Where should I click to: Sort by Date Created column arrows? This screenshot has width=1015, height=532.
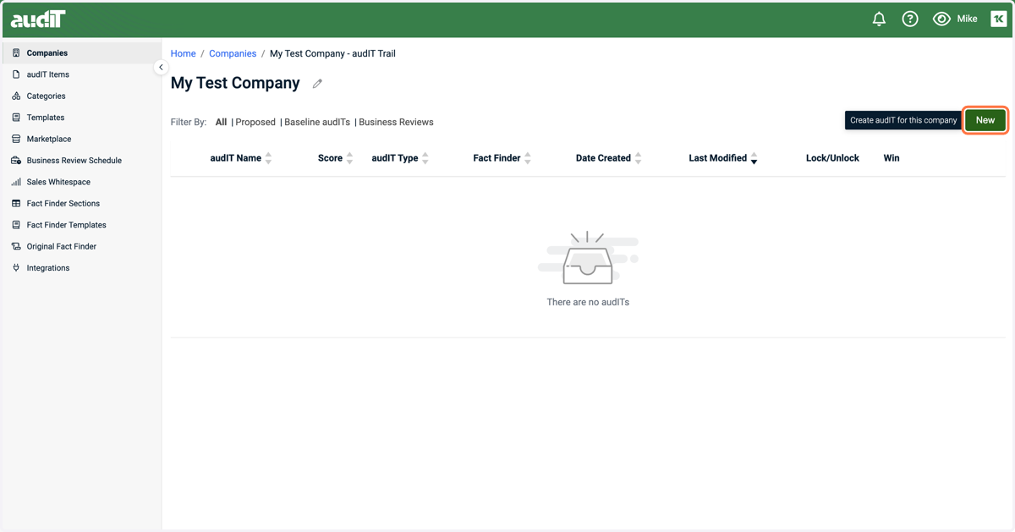click(639, 158)
